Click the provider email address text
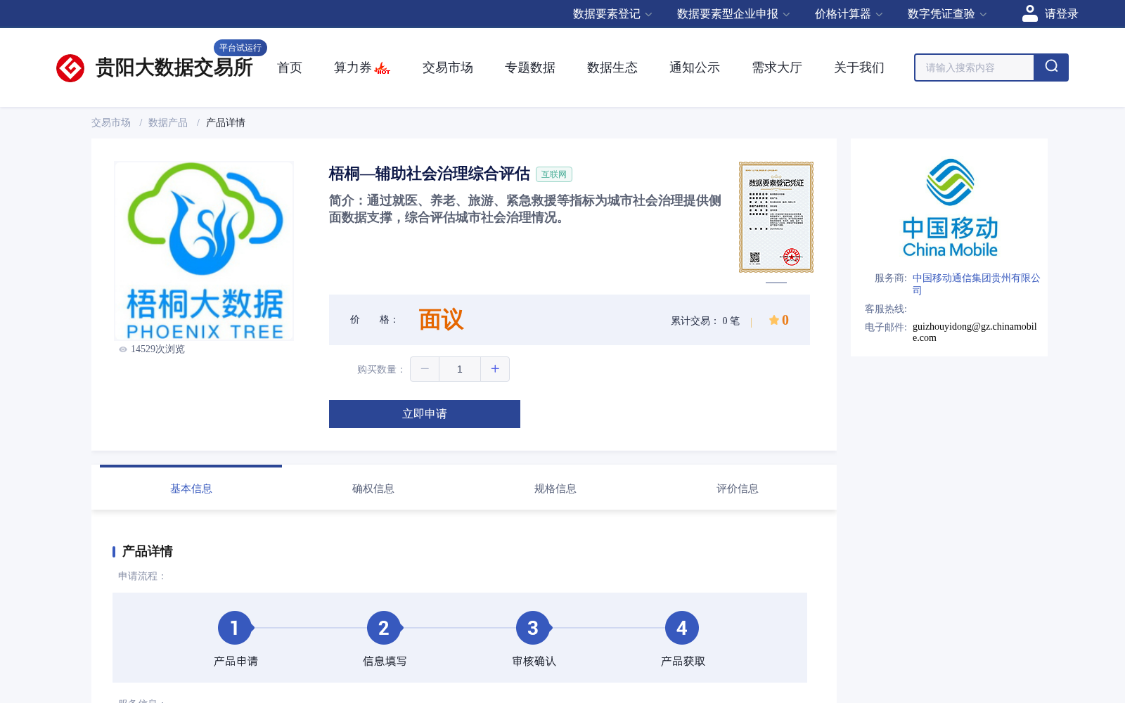Screen dimensions: 1125x703 tap(975, 332)
